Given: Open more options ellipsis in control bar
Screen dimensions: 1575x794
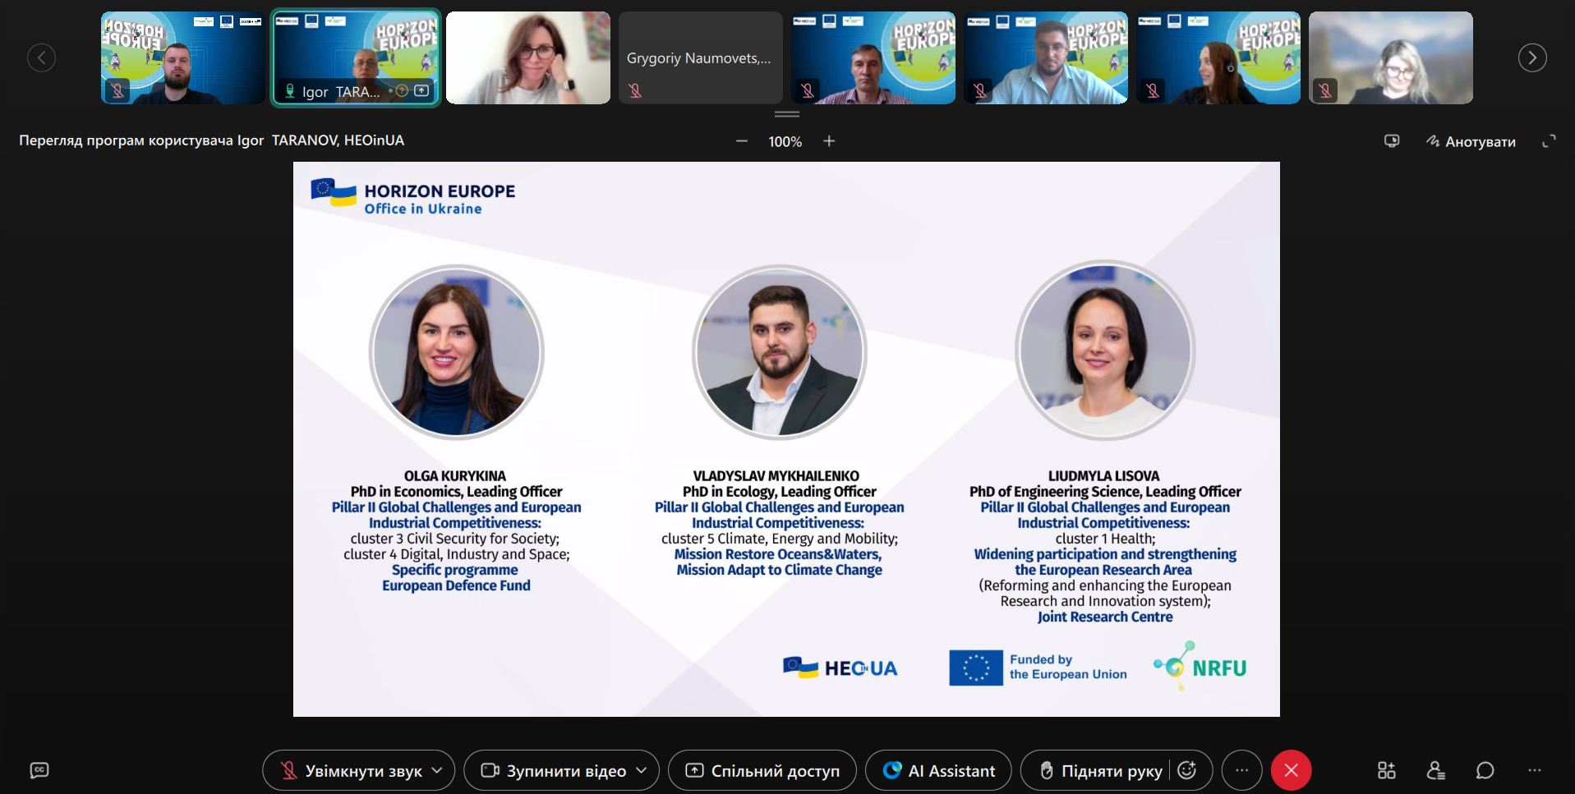Looking at the screenshot, I should [1242, 770].
